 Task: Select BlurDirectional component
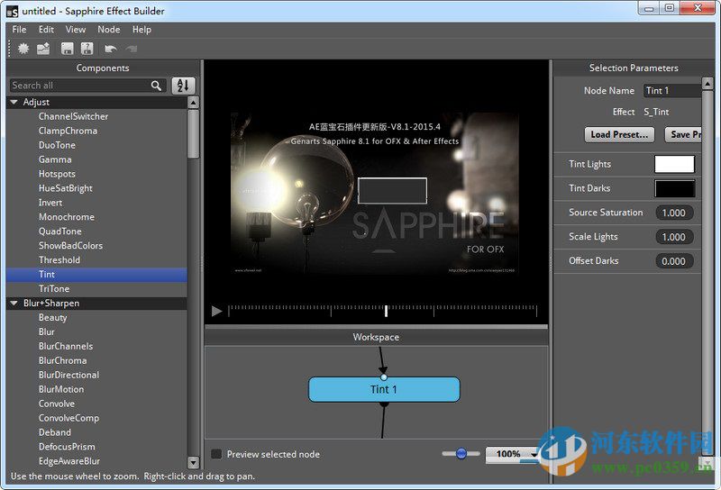(x=69, y=375)
